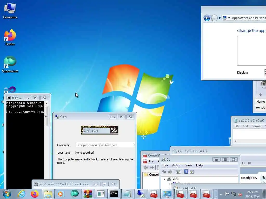Image resolution: width=266 pixels, height=199 pixels.
Task: Click the Forward arrow in VM1 window toolbar
Action: [170, 172]
